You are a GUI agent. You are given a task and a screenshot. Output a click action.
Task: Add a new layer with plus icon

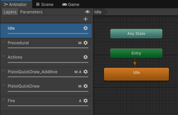coord(86,19)
